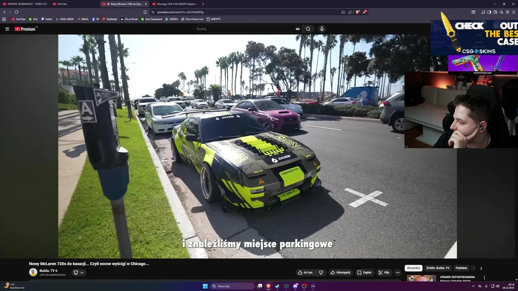Image resolution: width=518 pixels, height=291 pixels.
Task: Like the video (6,4 tys.)
Action: click(x=306, y=272)
